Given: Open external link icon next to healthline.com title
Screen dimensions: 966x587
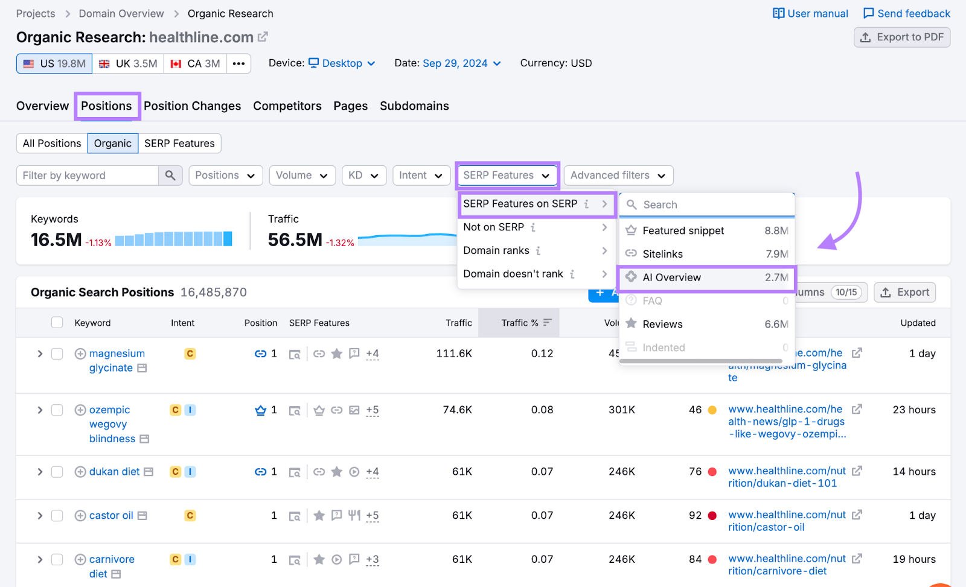Looking at the screenshot, I should click(x=263, y=37).
